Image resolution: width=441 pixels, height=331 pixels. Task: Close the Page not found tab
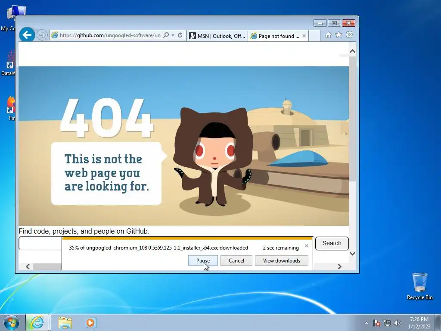pos(304,36)
